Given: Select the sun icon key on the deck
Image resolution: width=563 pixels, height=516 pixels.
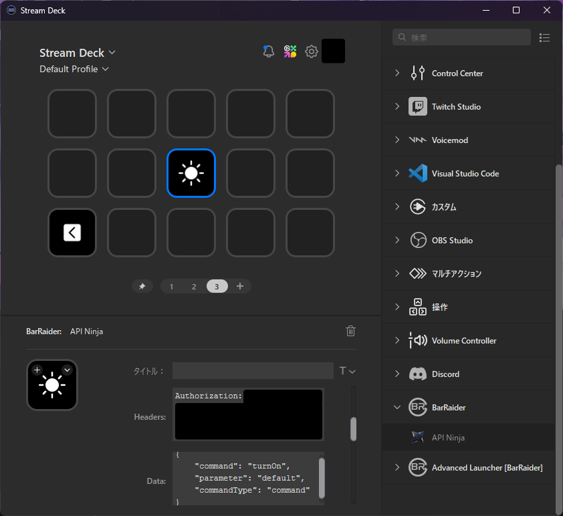Looking at the screenshot, I should click(191, 173).
